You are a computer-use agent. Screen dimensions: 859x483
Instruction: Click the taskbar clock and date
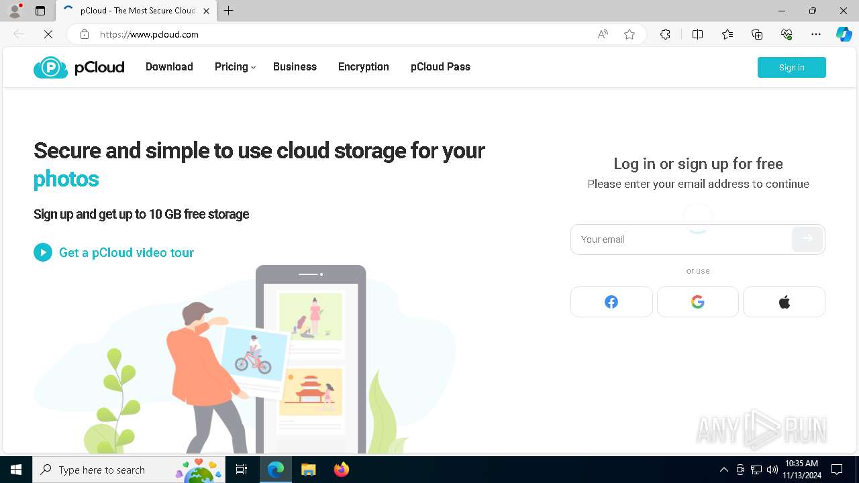coord(801,470)
